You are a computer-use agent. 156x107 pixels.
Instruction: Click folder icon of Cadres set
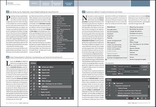click(x=40, y=78)
